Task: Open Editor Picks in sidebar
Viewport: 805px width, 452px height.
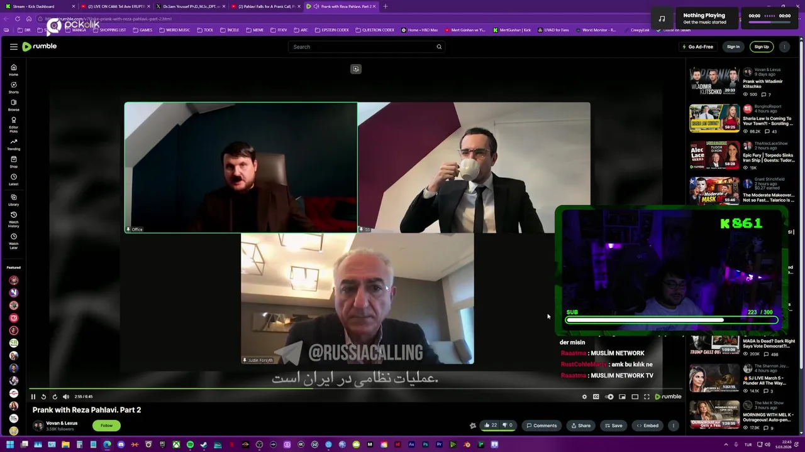Action: click(x=13, y=124)
